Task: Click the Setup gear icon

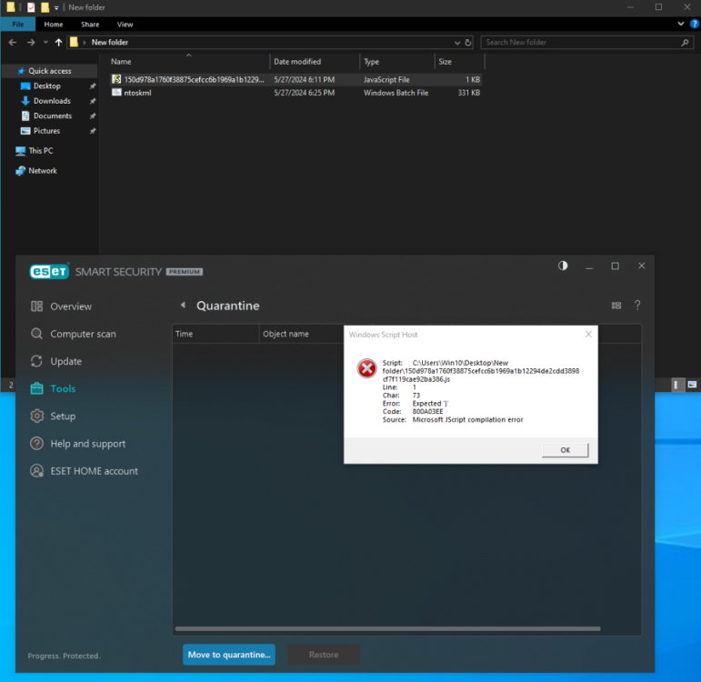Action: (x=36, y=416)
